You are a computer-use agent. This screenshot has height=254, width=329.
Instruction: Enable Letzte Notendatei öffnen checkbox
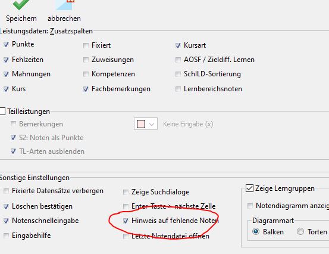[126, 236]
